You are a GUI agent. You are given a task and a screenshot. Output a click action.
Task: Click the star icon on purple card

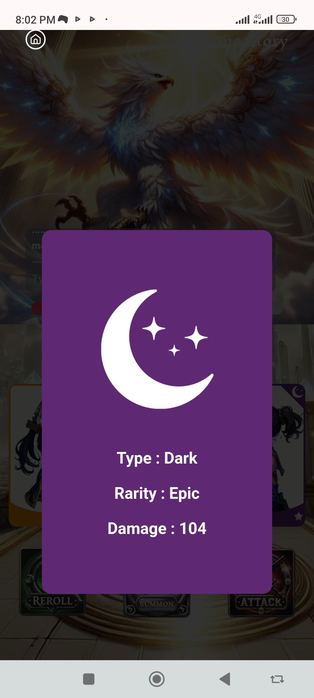tap(298, 517)
